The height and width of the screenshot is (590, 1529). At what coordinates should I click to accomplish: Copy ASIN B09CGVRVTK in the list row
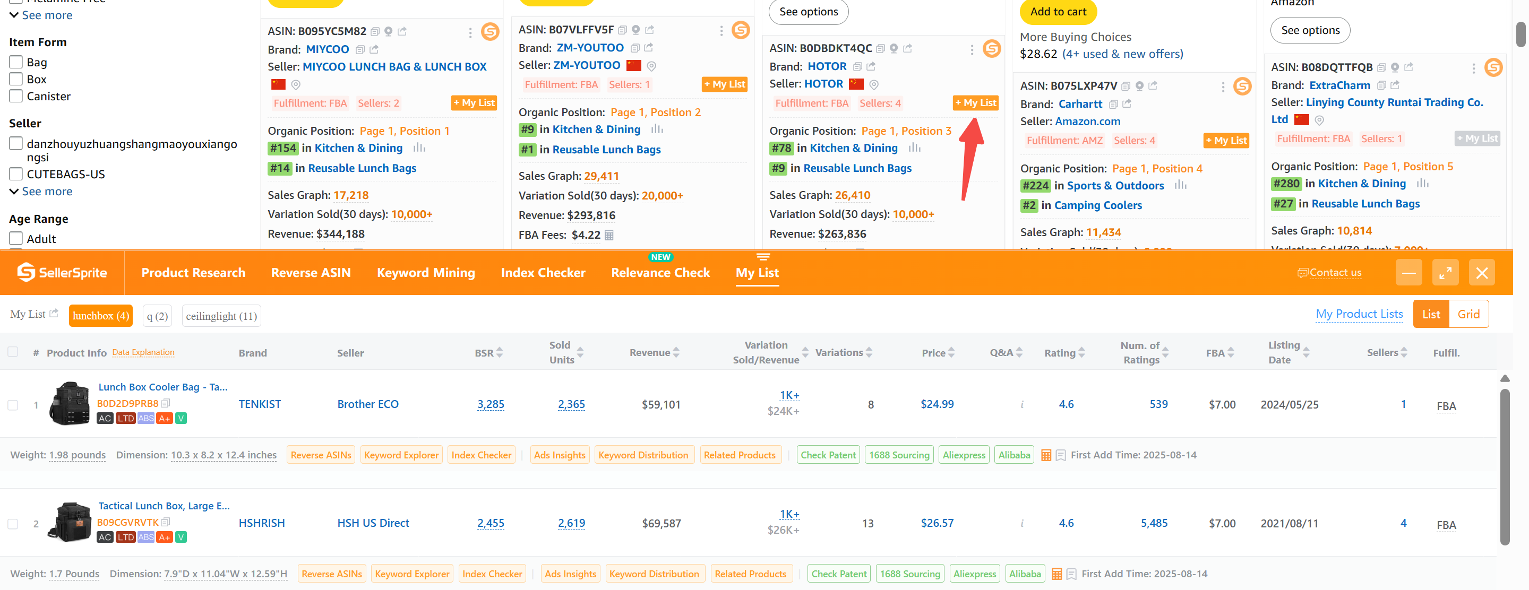tap(166, 523)
